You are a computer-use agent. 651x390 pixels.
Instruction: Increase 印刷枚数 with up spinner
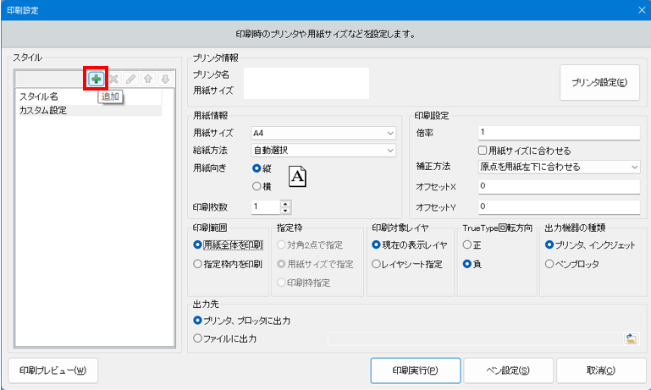(285, 204)
